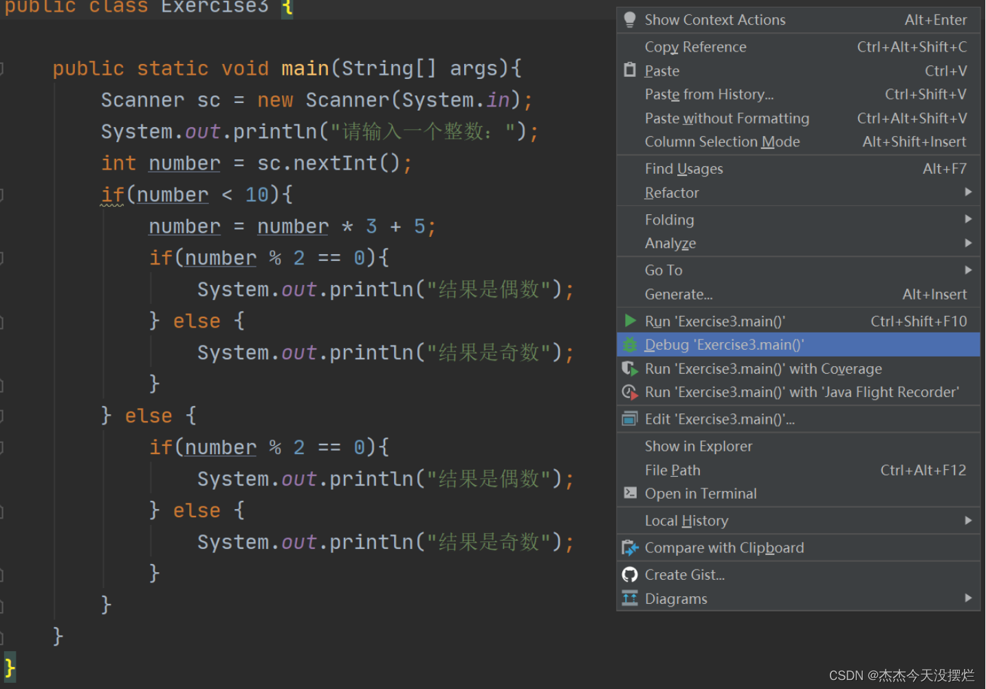Click the Open in Terminal icon
This screenshot has width=986, height=689.
tap(629, 493)
